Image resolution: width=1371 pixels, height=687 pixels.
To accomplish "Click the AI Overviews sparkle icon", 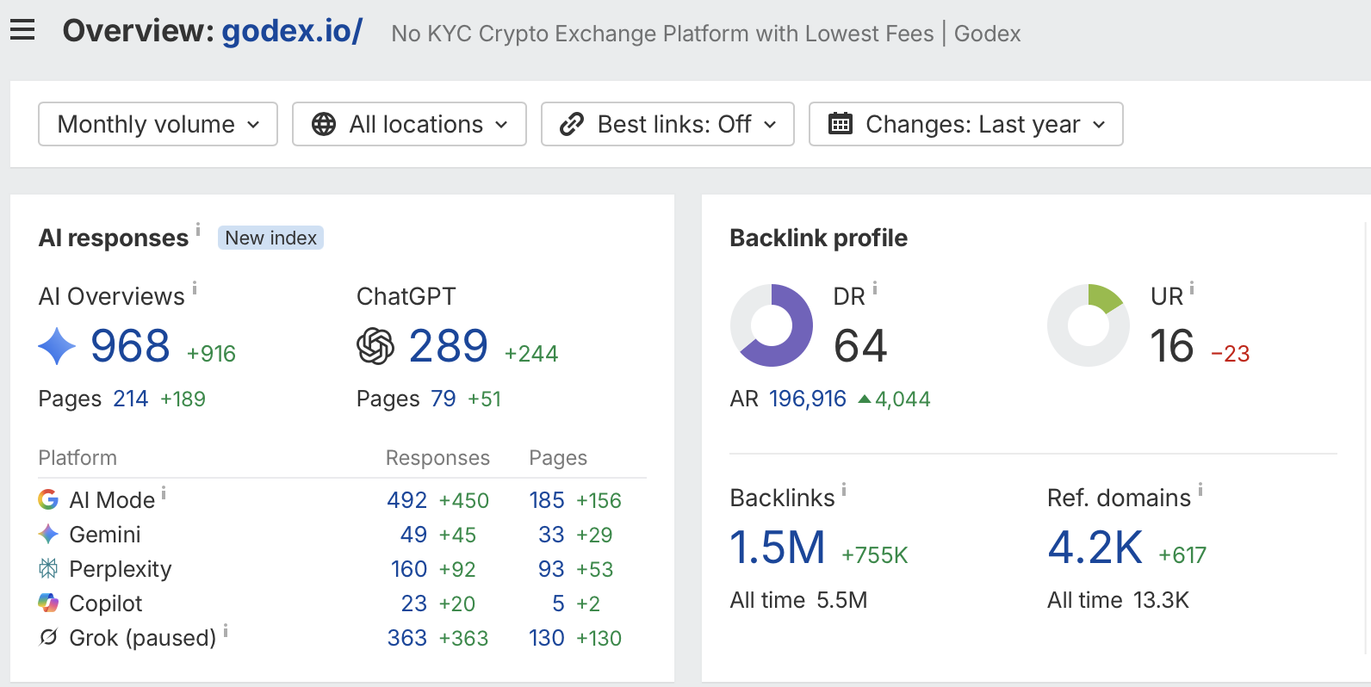I will pyautogui.click(x=57, y=346).
